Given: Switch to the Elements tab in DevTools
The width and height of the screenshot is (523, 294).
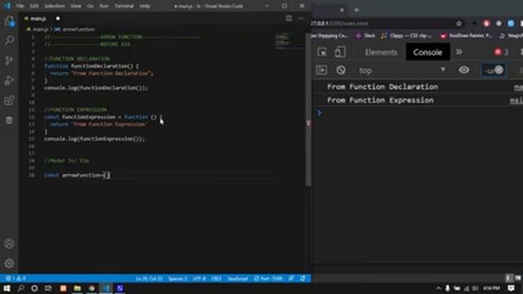Looking at the screenshot, I should (x=382, y=52).
